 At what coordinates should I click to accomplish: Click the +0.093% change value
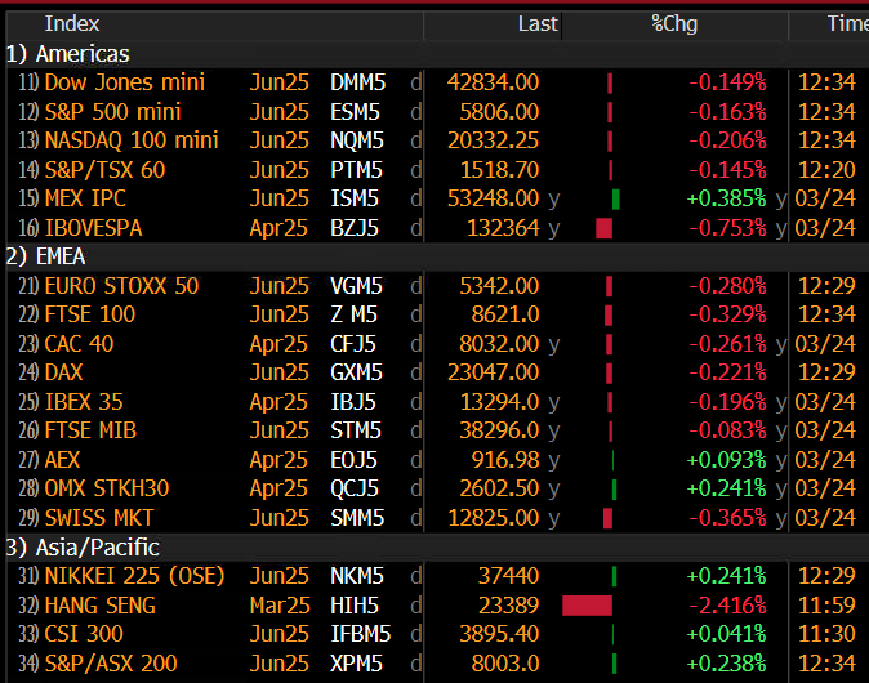click(x=727, y=460)
